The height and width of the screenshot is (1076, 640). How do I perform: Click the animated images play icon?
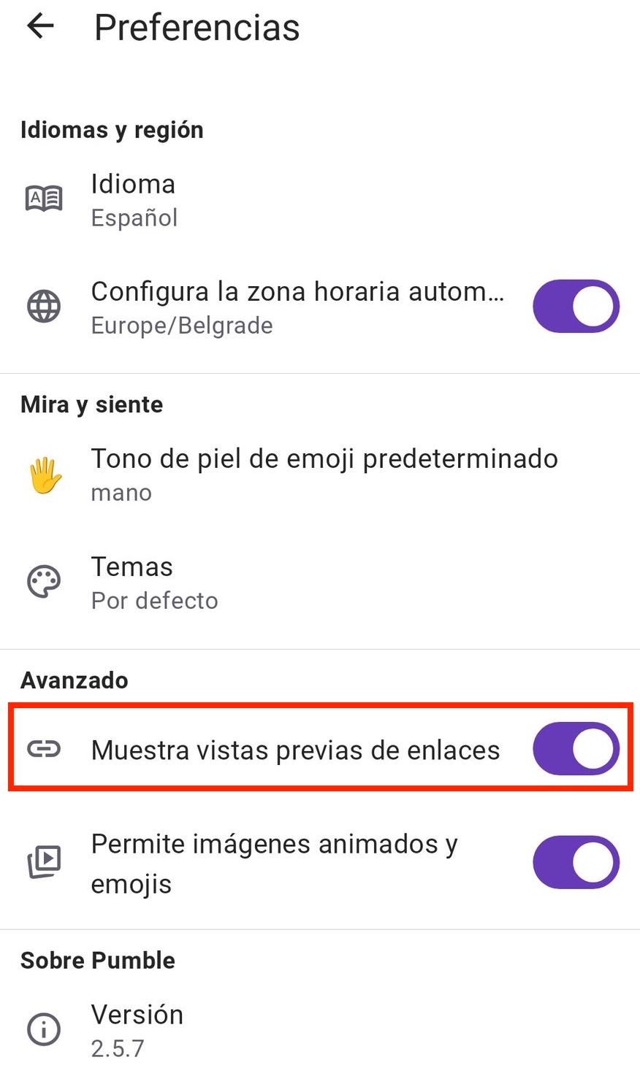tap(44, 863)
